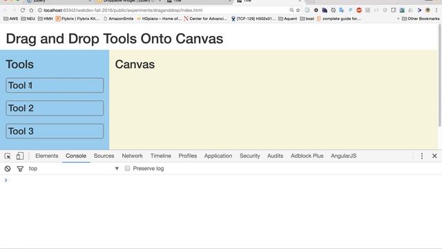Open the HMH bookmarks folder
442x249 pixels.
[x=46, y=19]
